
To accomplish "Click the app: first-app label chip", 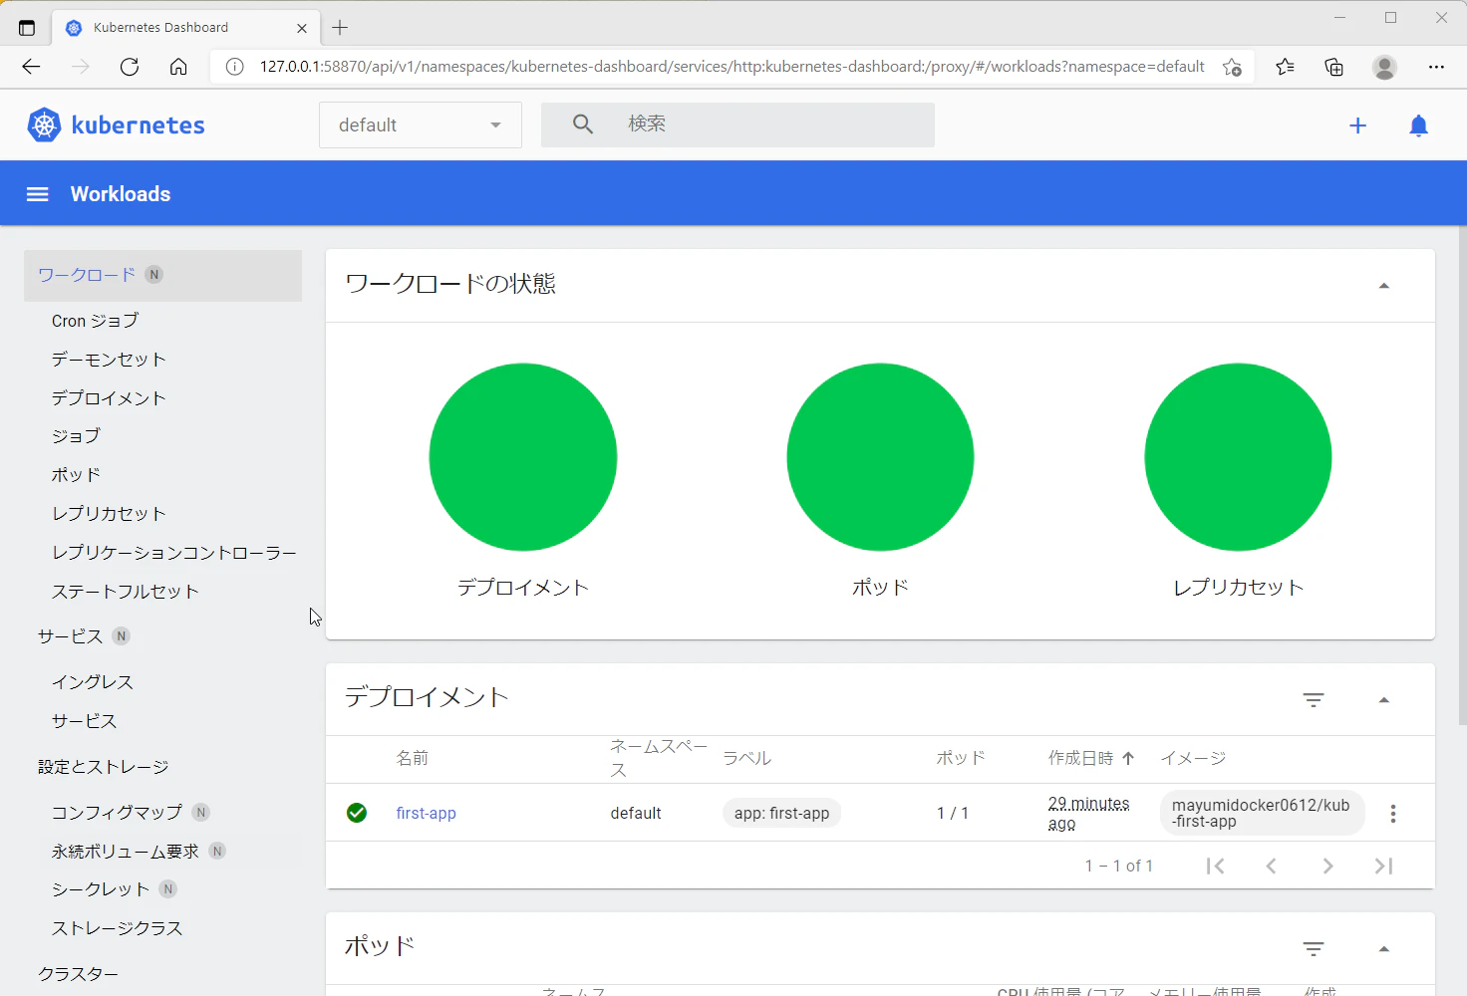I will pos(782,813).
